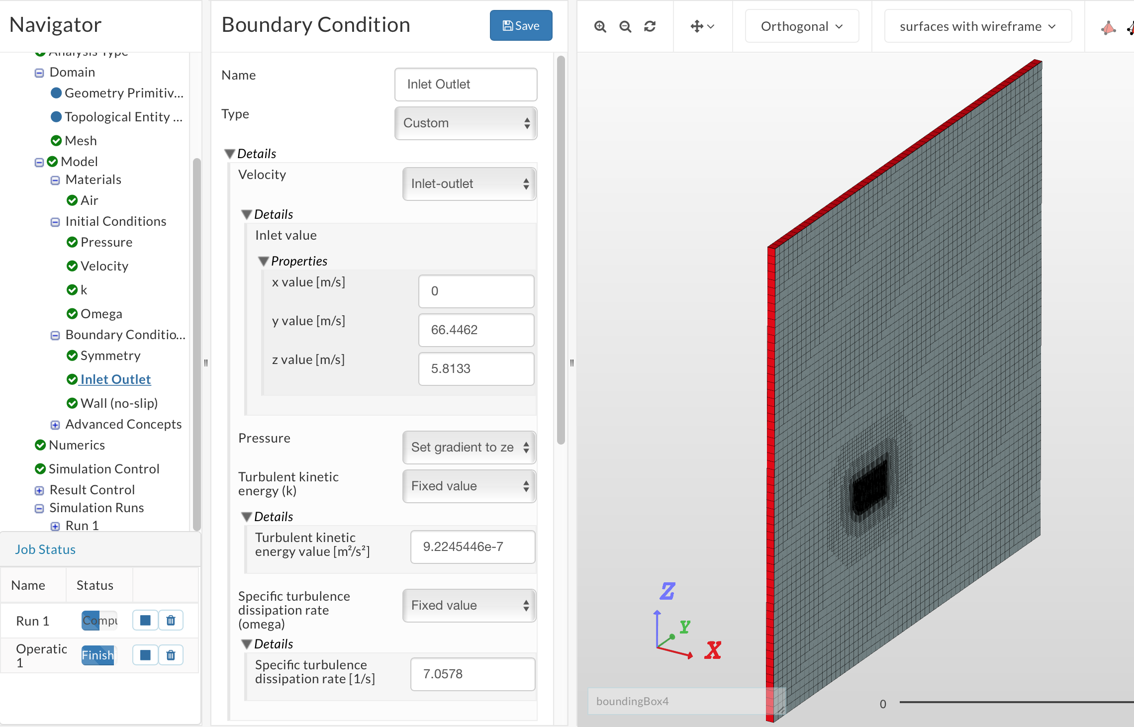Click stop icon for Operation 1
1134x727 pixels.
click(x=145, y=655)
